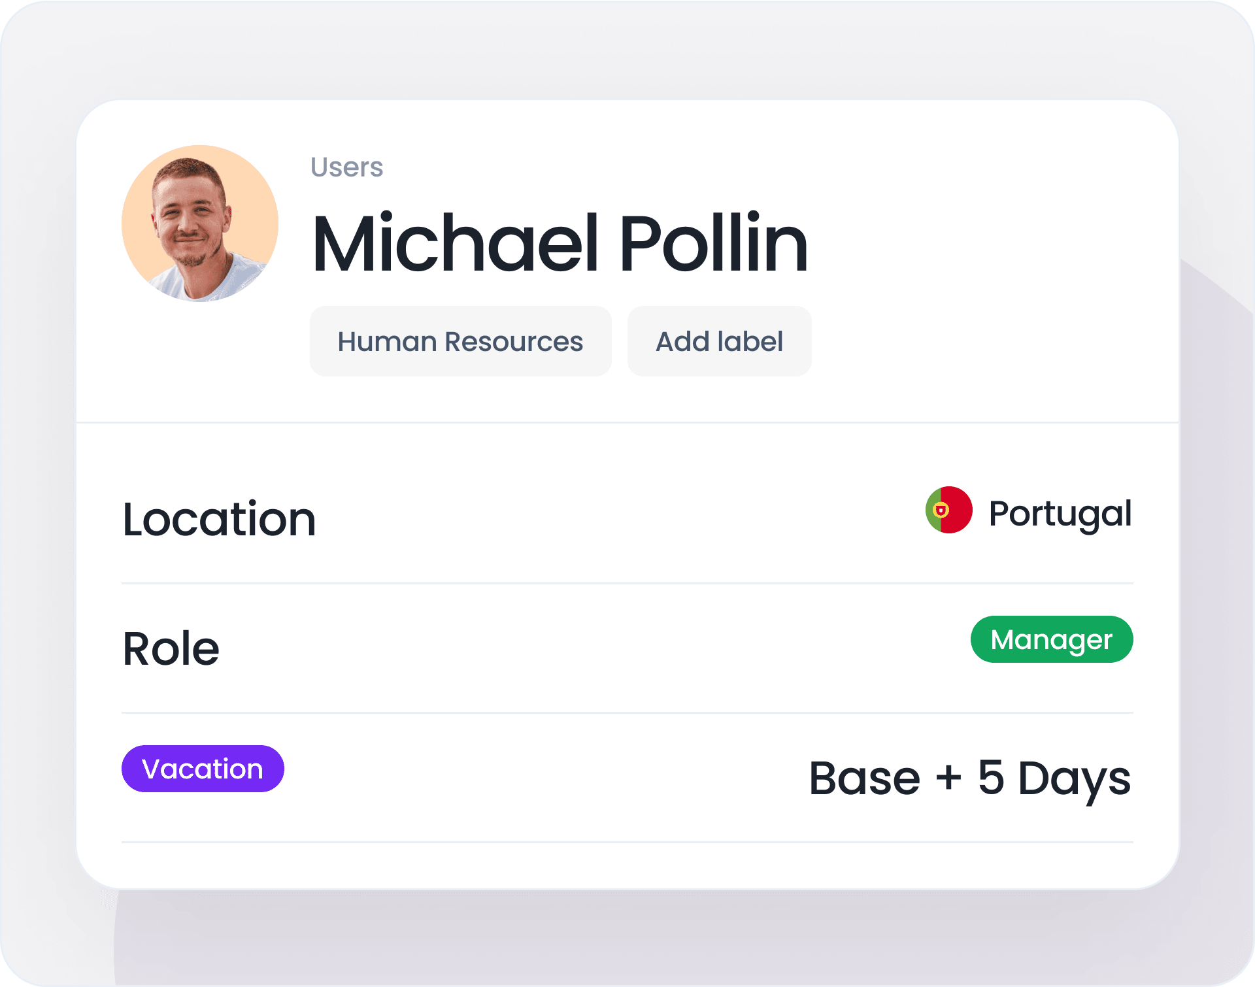The image size is (1255, 987).
Task: Click the Add label button
Action: pos(718,341)
